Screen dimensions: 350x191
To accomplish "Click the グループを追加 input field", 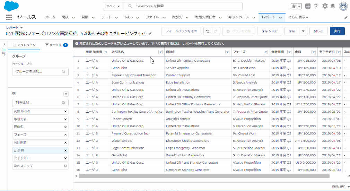I will [x=40, y=72].
